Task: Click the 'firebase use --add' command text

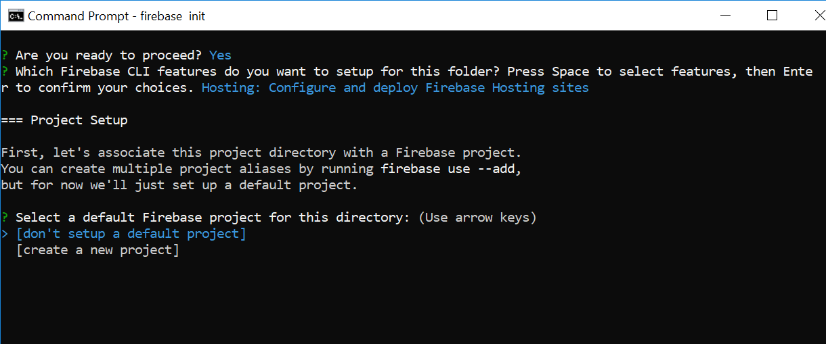Action: point(452,169)
